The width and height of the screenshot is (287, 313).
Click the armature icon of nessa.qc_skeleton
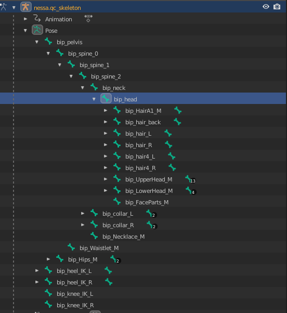(26, 7)
